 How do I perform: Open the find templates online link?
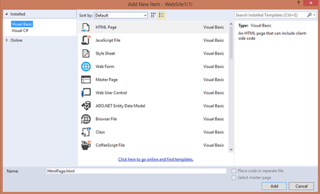(156, 159)
